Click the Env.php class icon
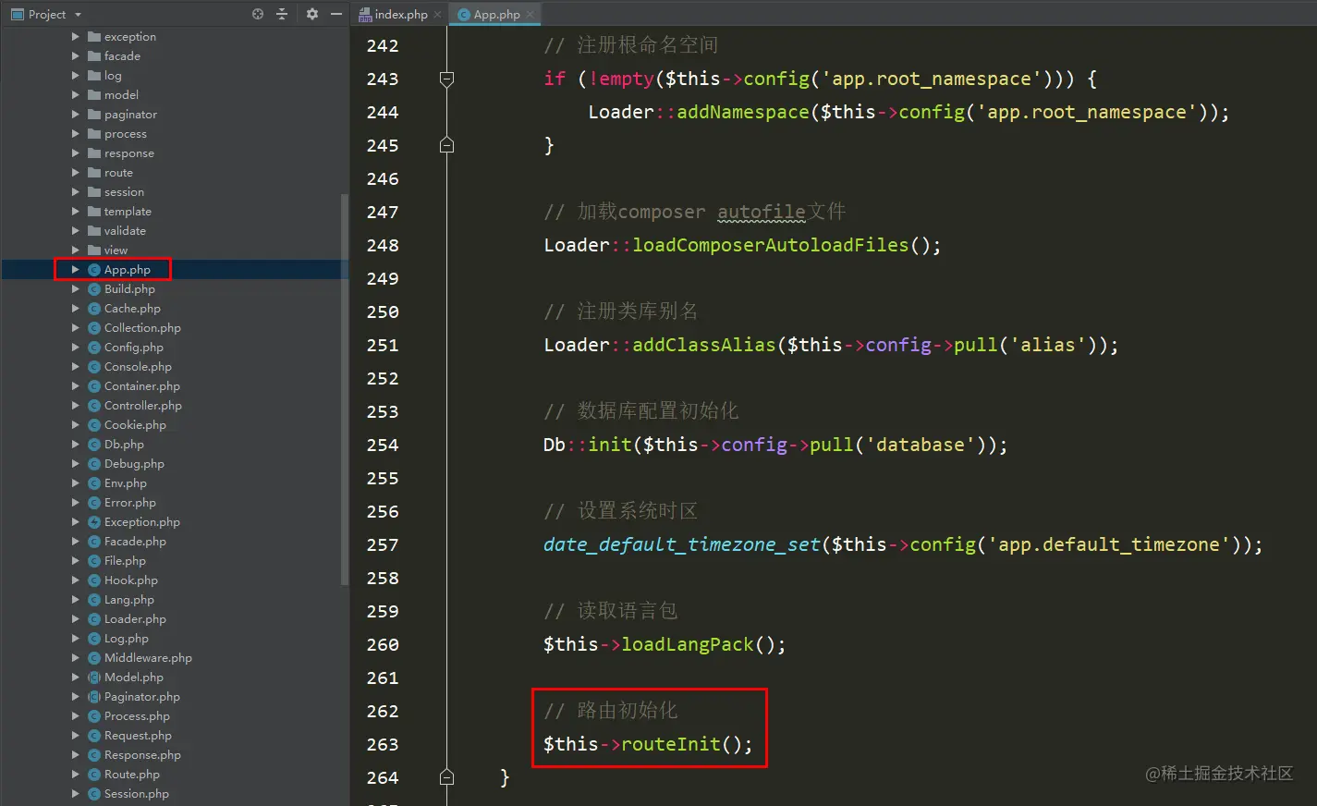Image resolution: width=1317 pixels, height=806 pixels. [x=94, y=483]
